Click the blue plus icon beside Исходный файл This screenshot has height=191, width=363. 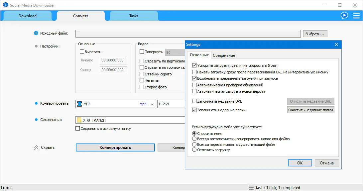[36, 33]
